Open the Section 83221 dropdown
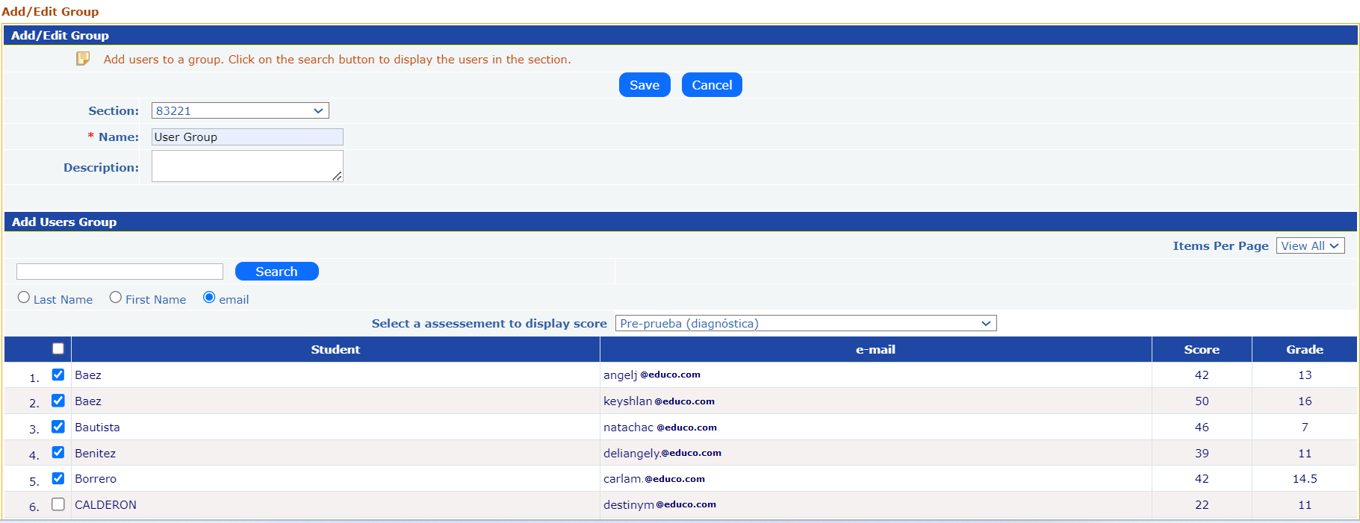 (x=240, y=110)
